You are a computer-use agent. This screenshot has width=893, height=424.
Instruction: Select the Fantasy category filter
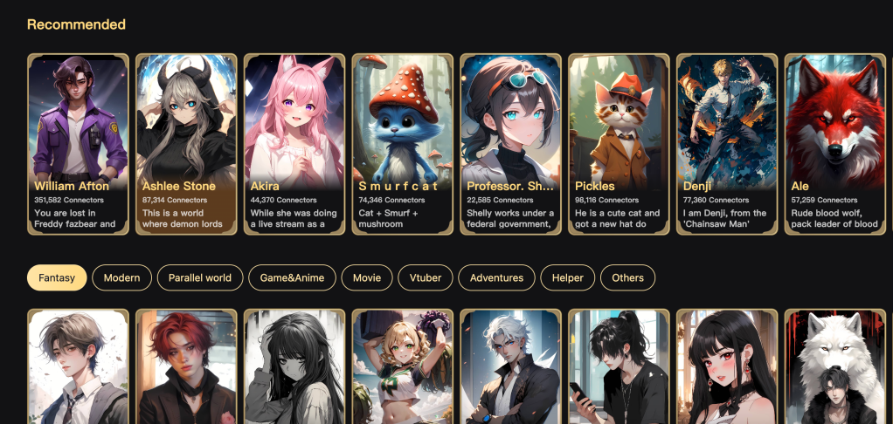[x=57, y=278]
